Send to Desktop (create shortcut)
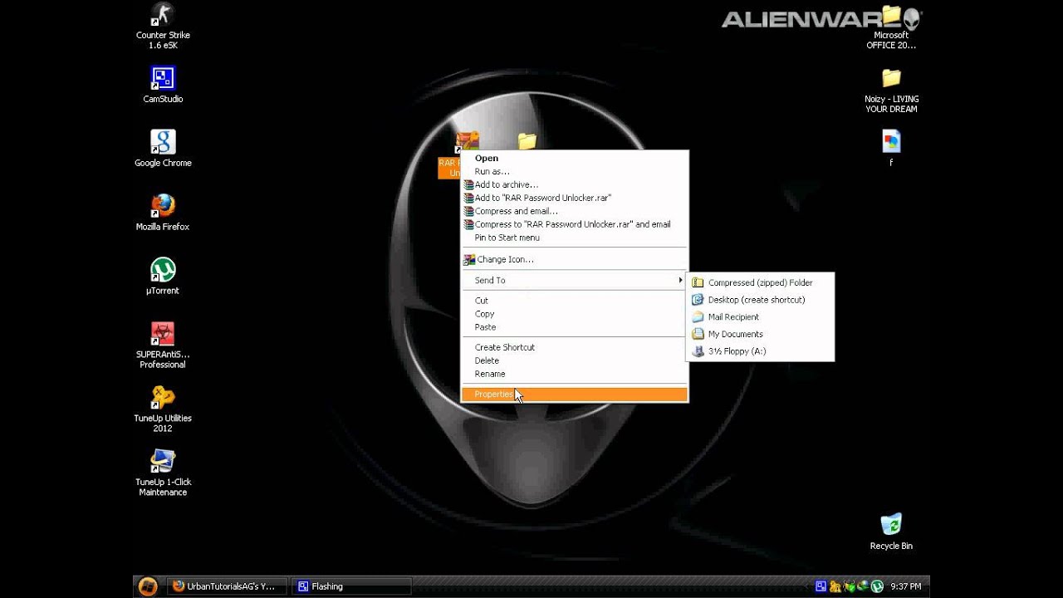Image resolution: width=1063 pixels, height=598 pixels. (760, 300)
